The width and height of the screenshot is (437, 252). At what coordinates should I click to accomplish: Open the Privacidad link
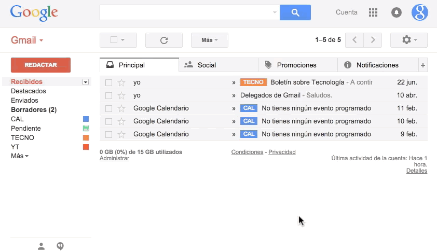point(282,152)
